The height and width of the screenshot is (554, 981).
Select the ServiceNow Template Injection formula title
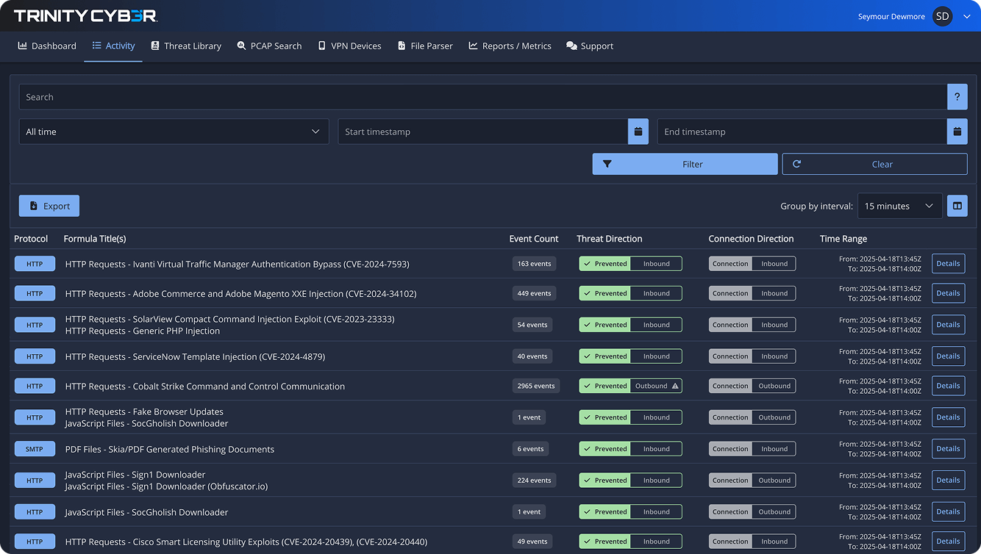(195, 356)
